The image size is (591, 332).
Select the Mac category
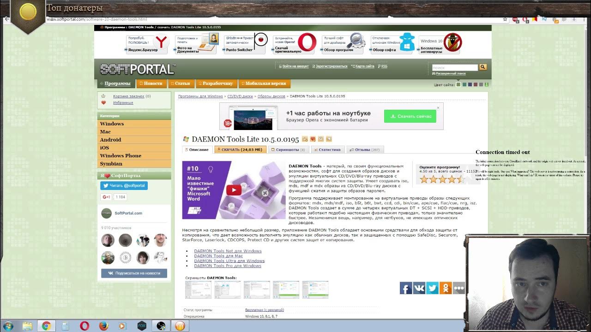[134, 132]
